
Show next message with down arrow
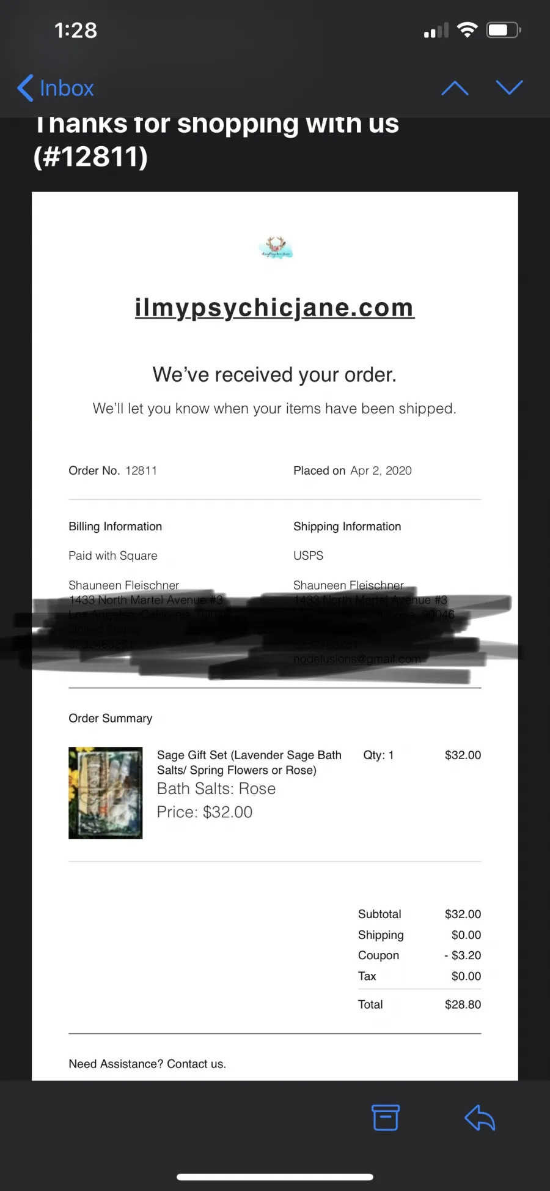pyautogui.click(x=509, y=88)
